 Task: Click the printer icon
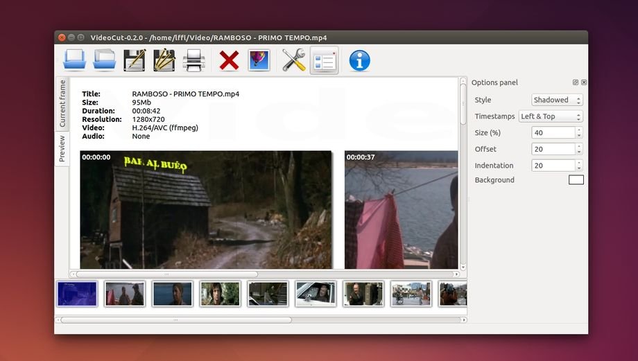[193, 61]
